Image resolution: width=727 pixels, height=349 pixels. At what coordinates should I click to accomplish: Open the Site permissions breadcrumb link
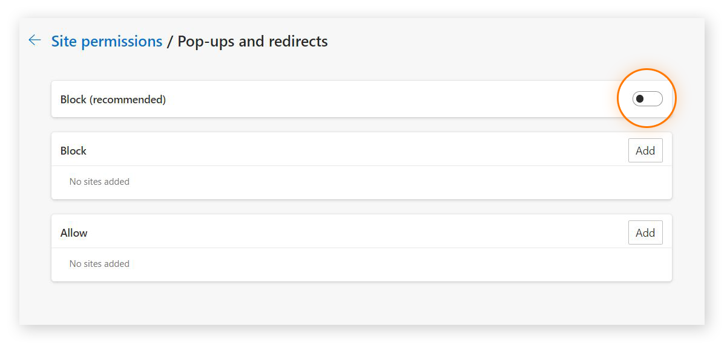point(107,41)
